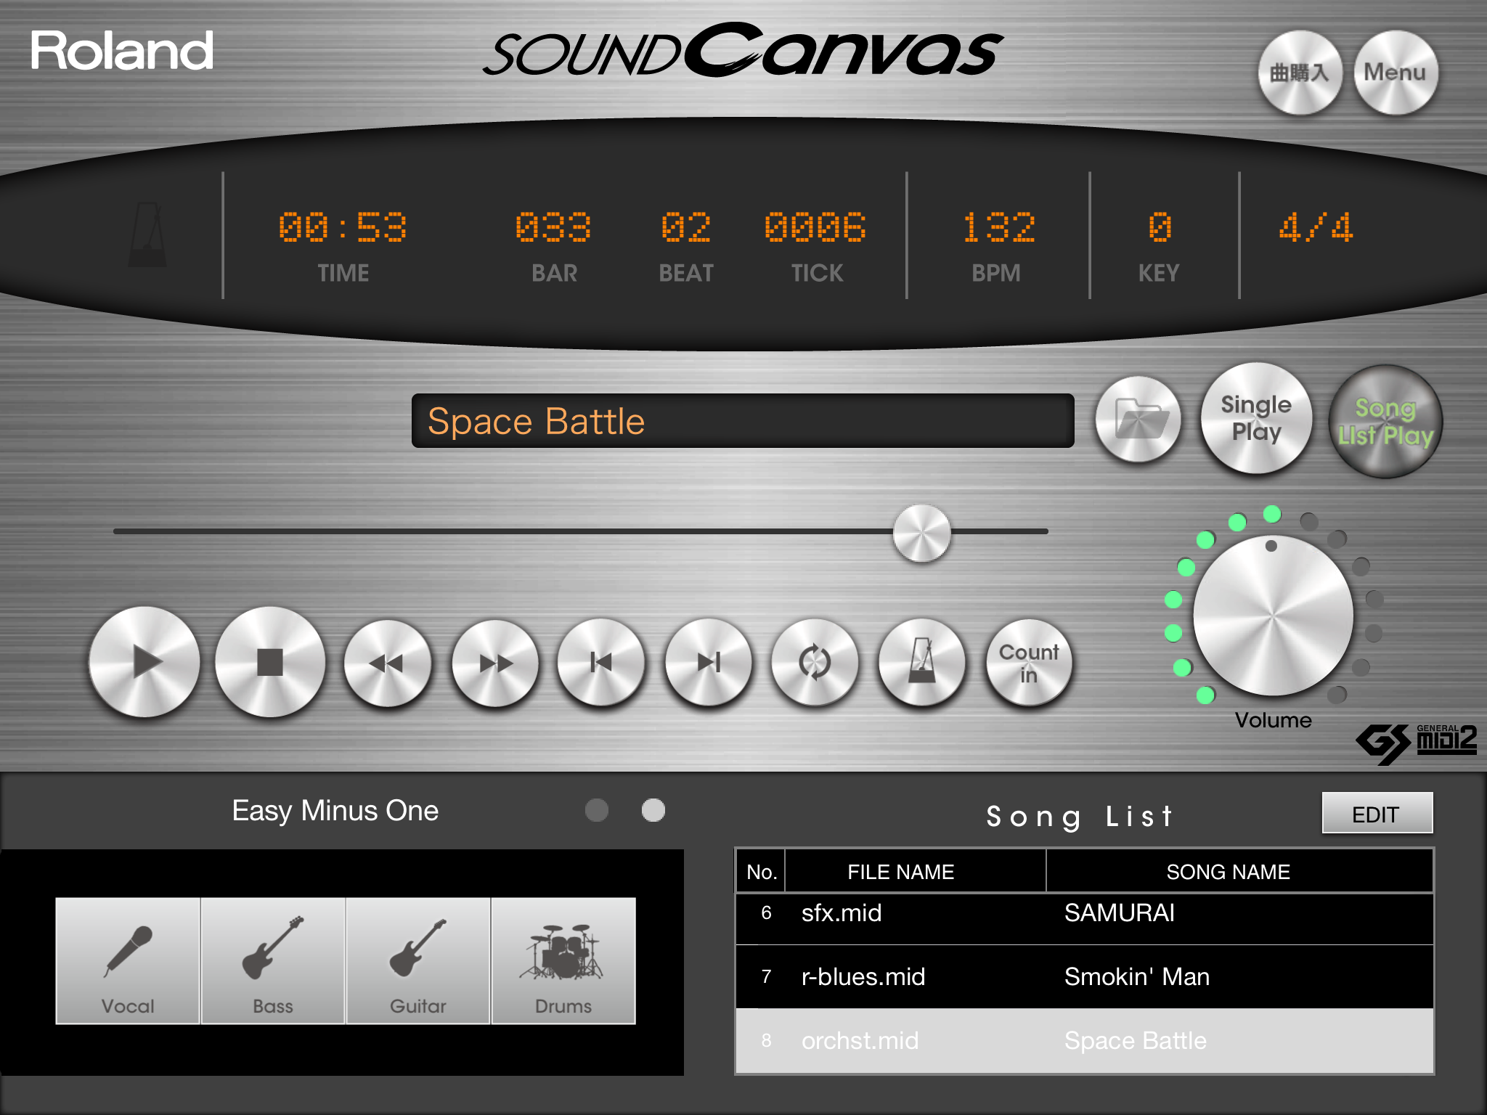
Task: Click the Easy Minus One heading
Action: [335, 811]
